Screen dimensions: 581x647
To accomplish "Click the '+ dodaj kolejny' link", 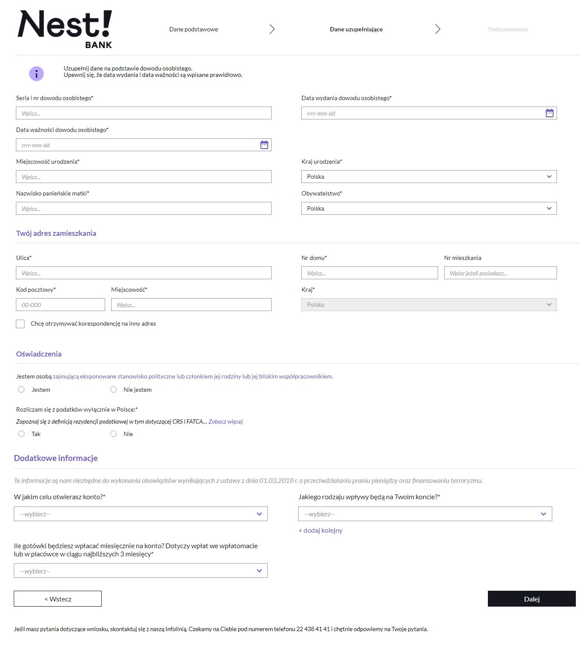I will tap(321, 531).
